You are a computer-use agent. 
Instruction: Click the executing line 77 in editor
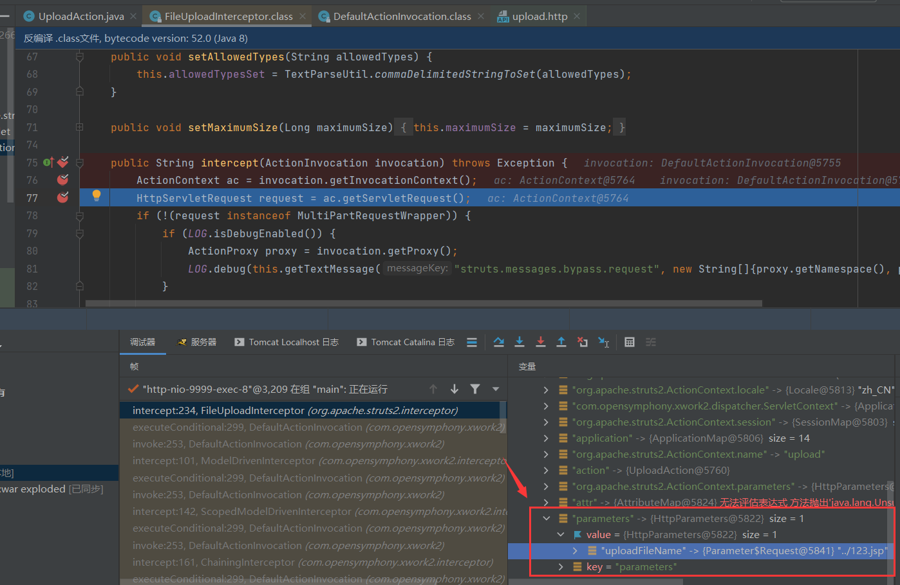489,198
